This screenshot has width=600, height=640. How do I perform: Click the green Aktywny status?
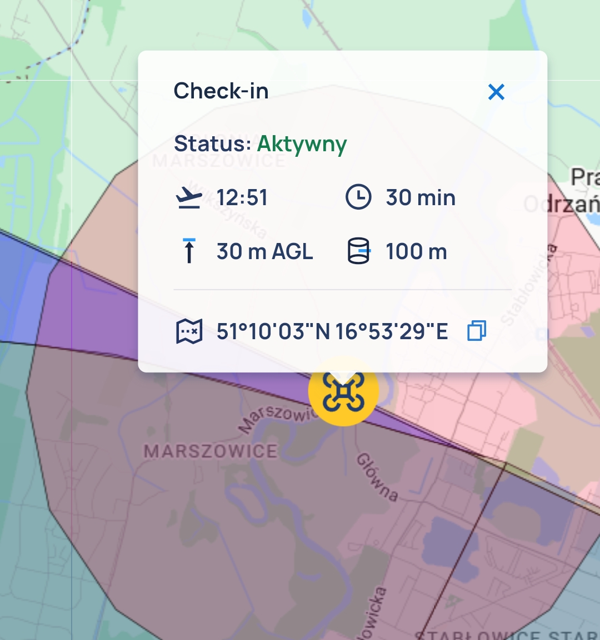(302, 144)
